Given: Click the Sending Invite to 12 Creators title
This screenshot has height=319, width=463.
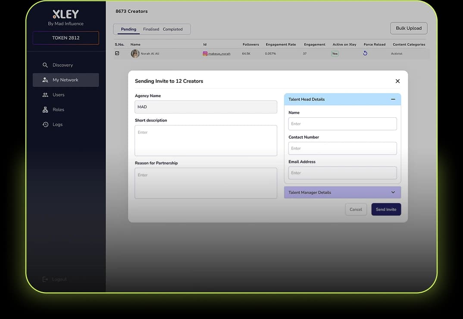Looking at the screenshot, I should (169, 81).
